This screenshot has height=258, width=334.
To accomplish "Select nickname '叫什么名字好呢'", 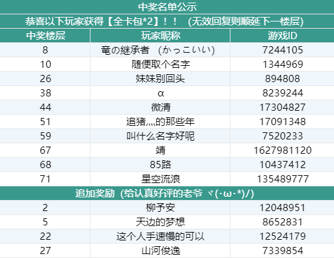I will [160, 136].
